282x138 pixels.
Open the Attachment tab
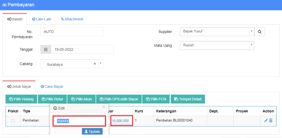72,19
